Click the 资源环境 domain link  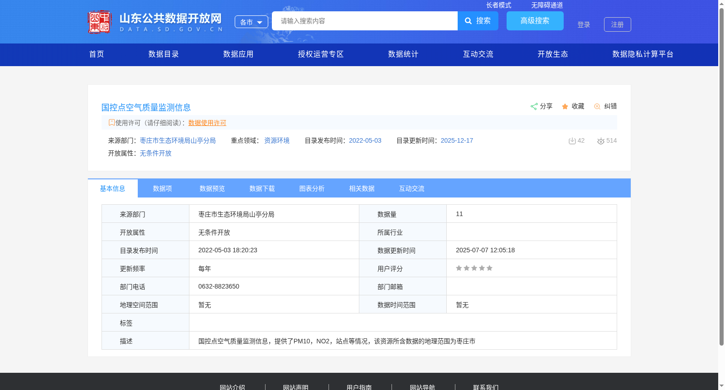click(x=277, y=140)
